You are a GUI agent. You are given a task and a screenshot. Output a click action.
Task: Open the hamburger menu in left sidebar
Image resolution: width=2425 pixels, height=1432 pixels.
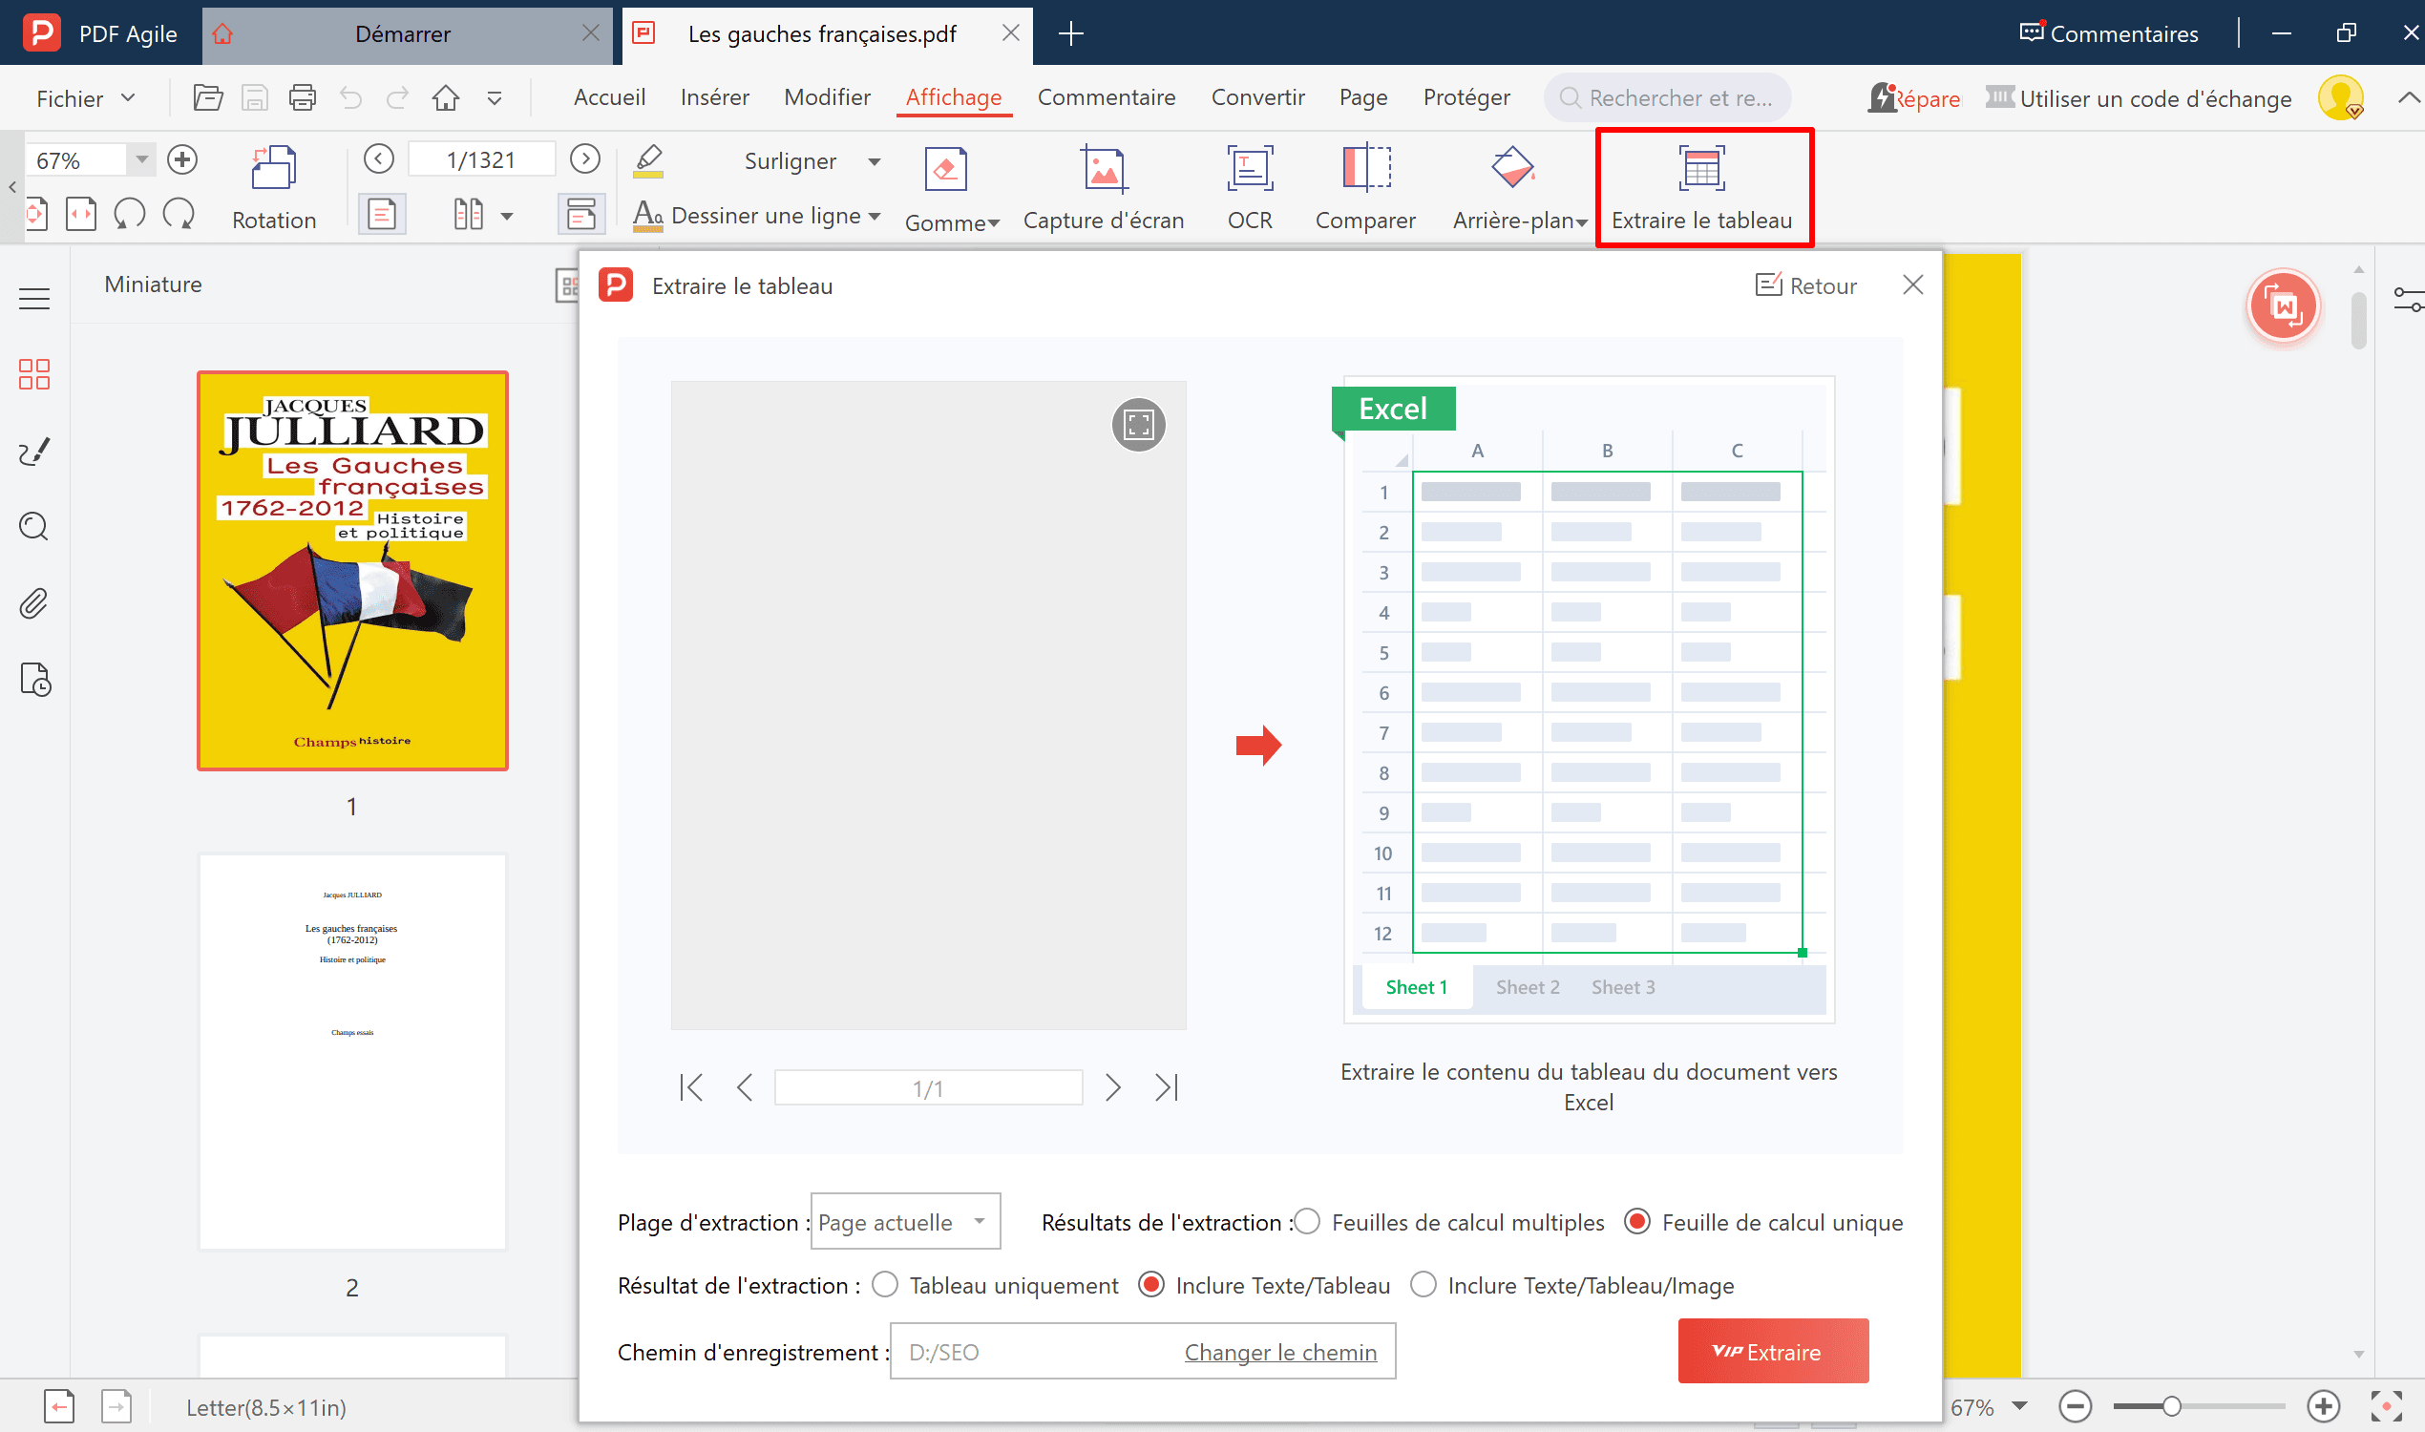tap(33, 298)
